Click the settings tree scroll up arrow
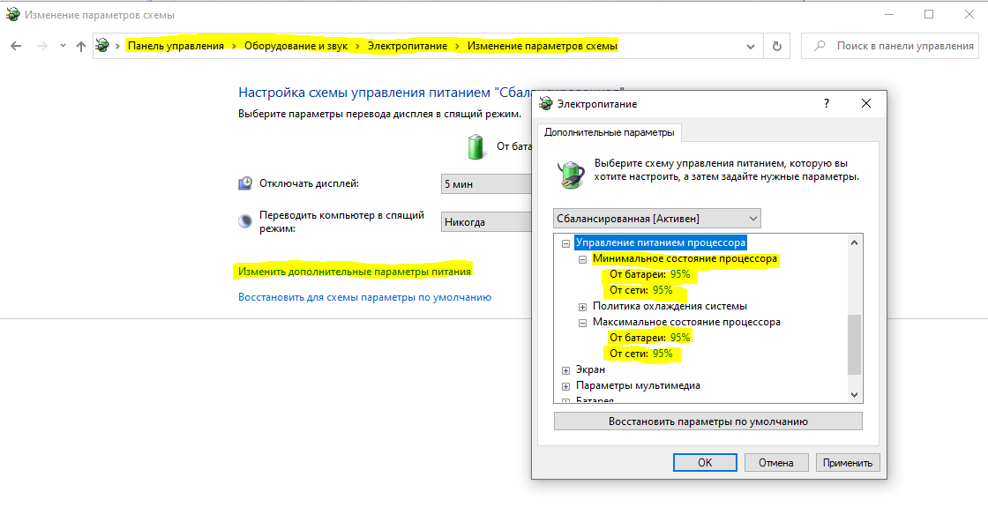This screenshot has width=988, height=522. tap(855, 242)
